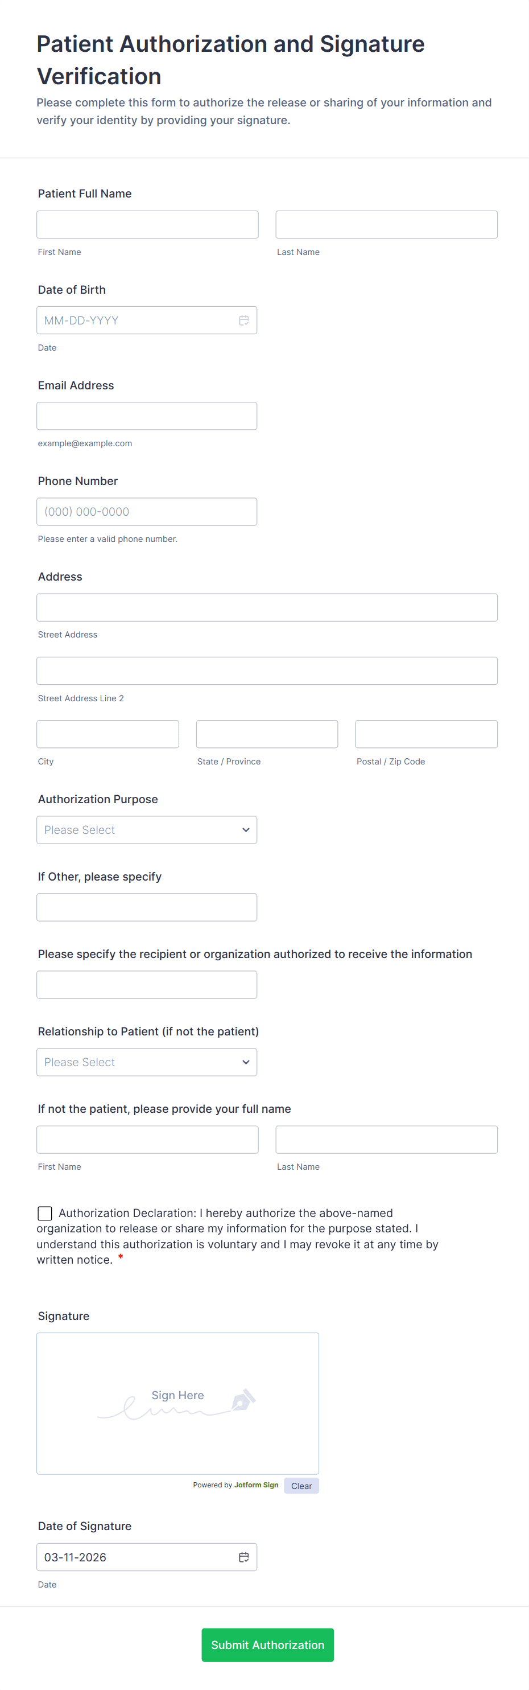
Task: Expand the Authorization Purpose dropdown
Action: [147, 830]
